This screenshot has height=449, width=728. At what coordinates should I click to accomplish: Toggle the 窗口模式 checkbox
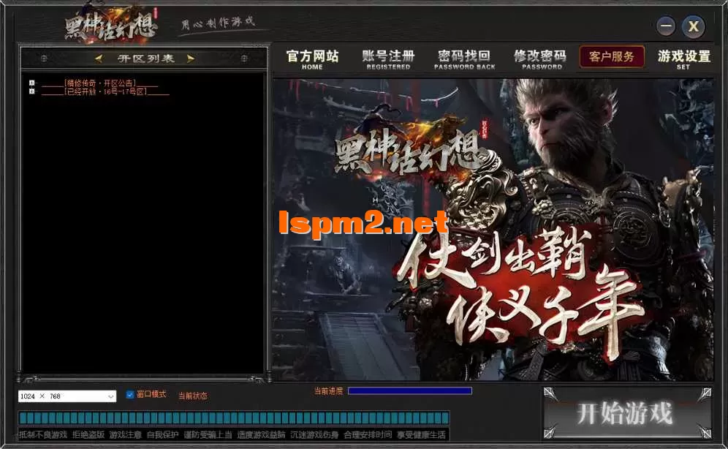pos(130,395)
